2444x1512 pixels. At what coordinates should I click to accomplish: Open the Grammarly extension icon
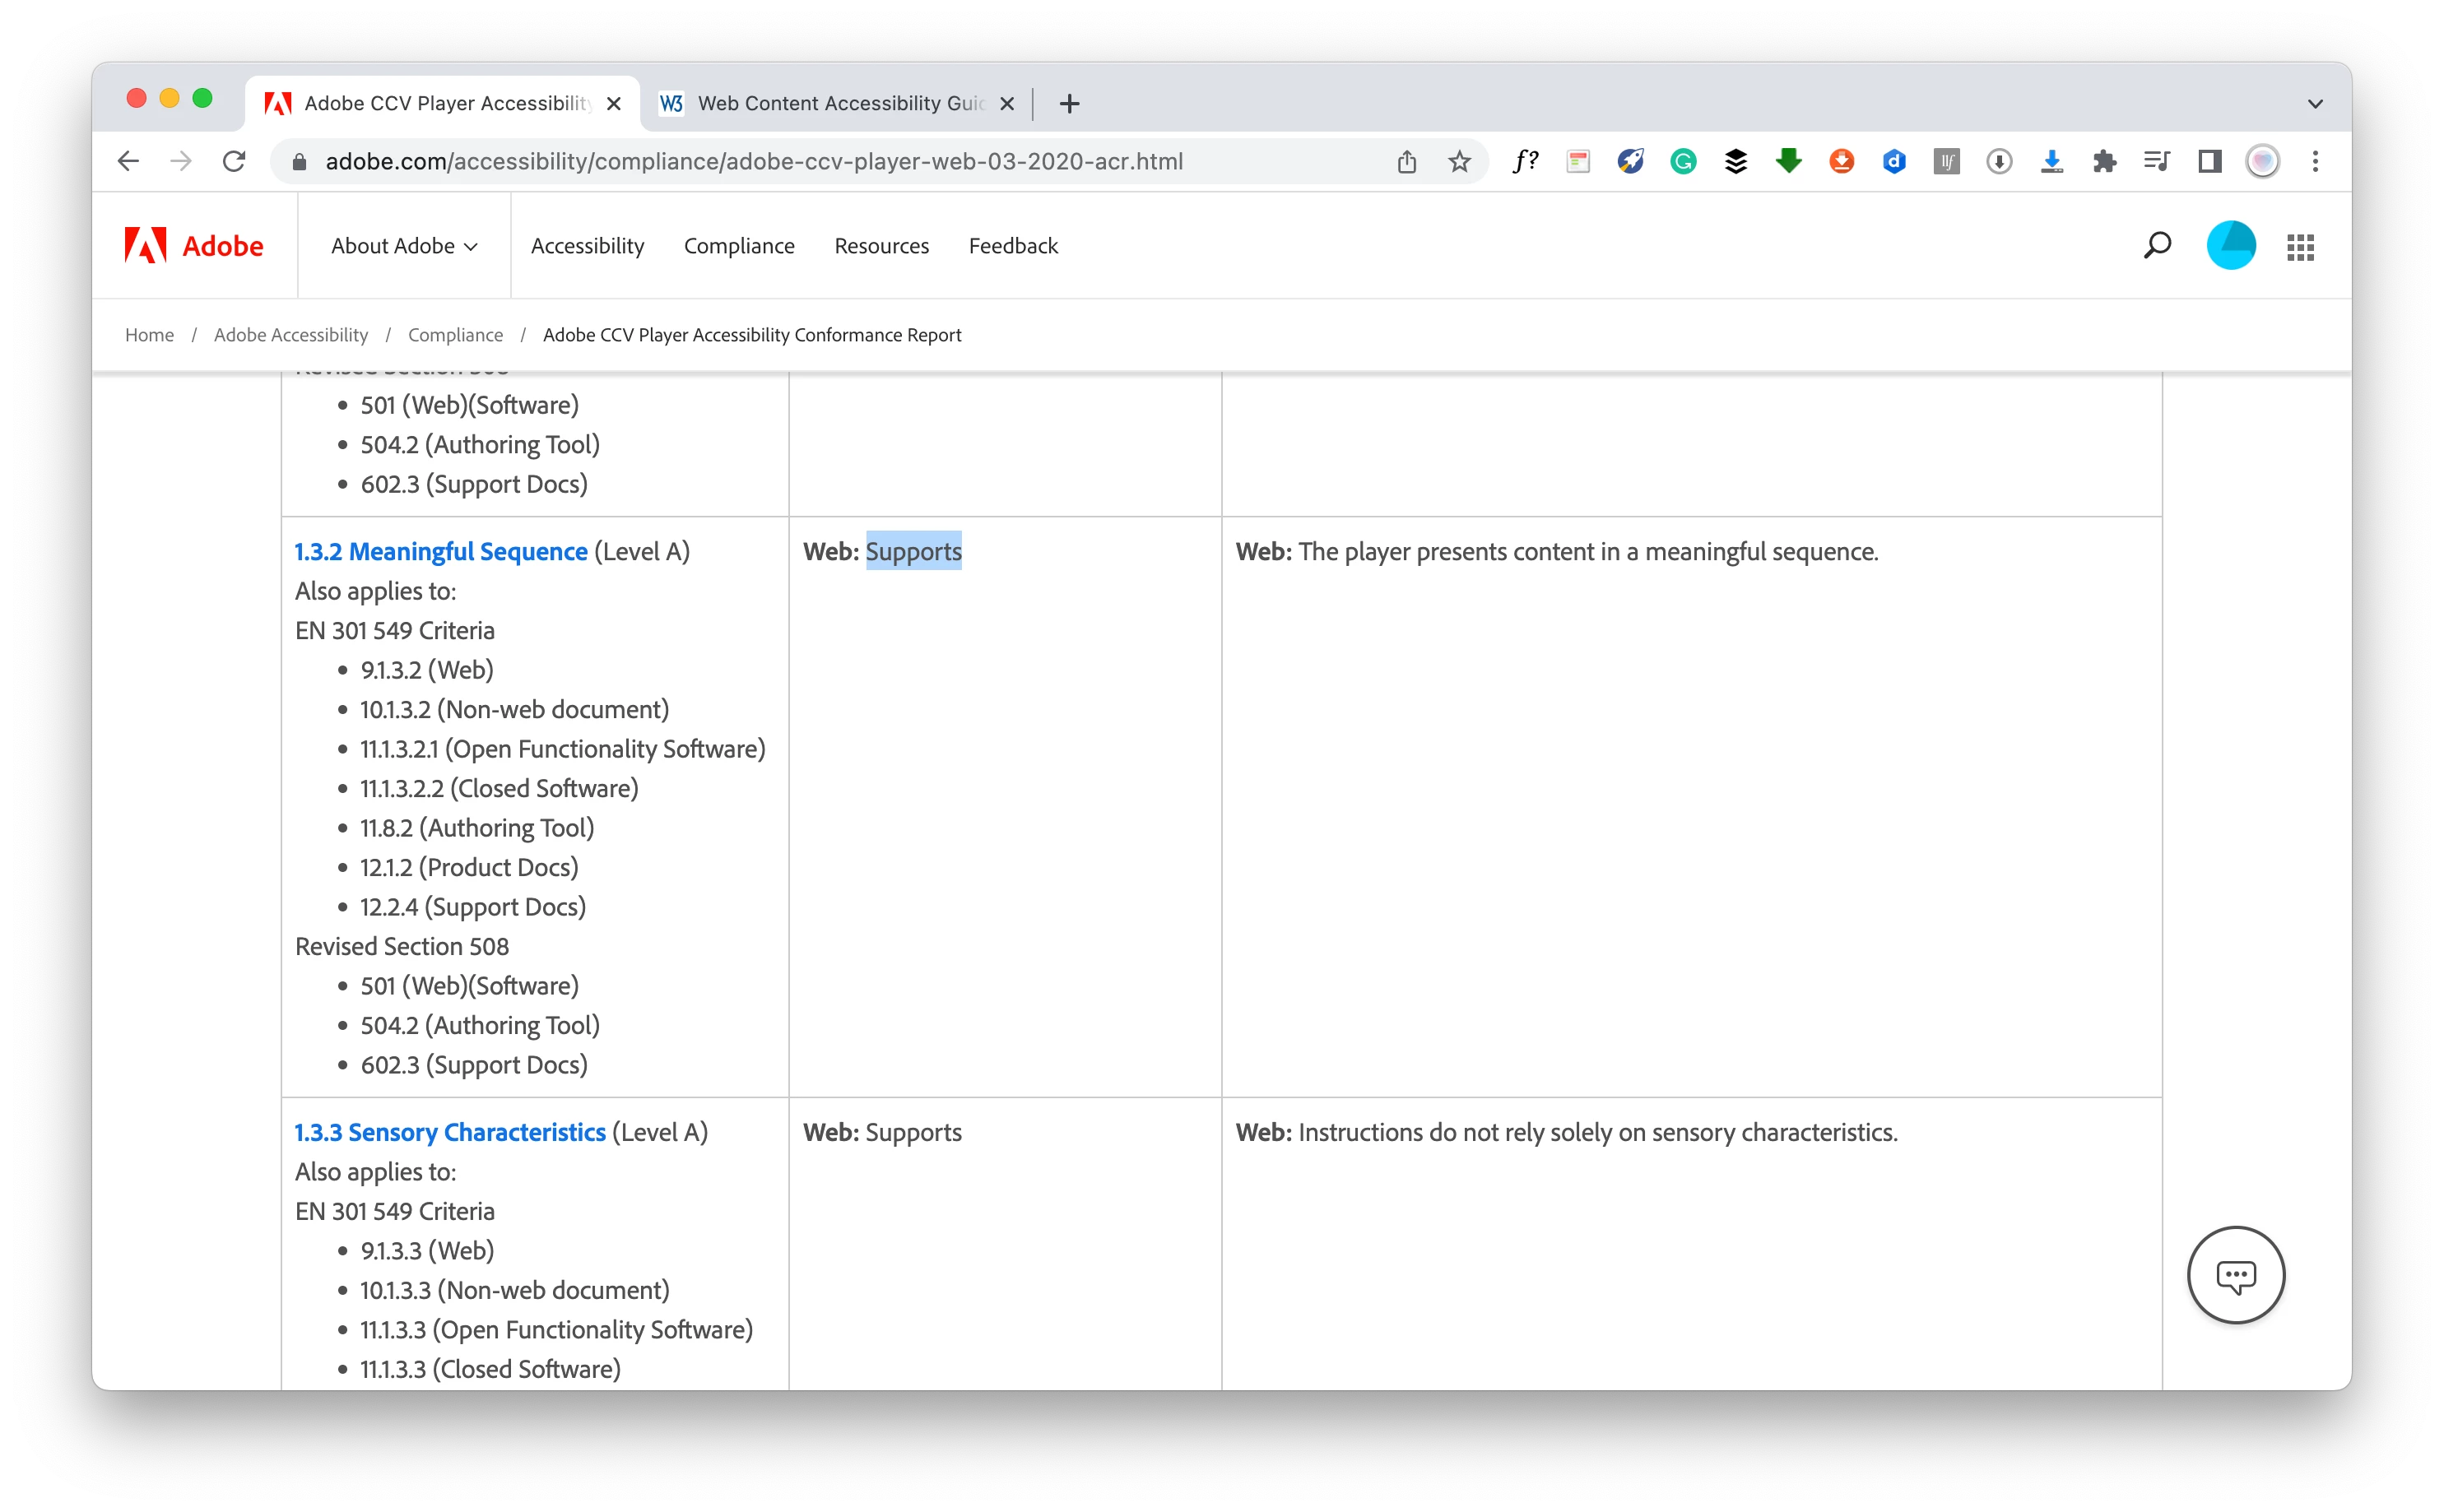tap(1683, 161)
